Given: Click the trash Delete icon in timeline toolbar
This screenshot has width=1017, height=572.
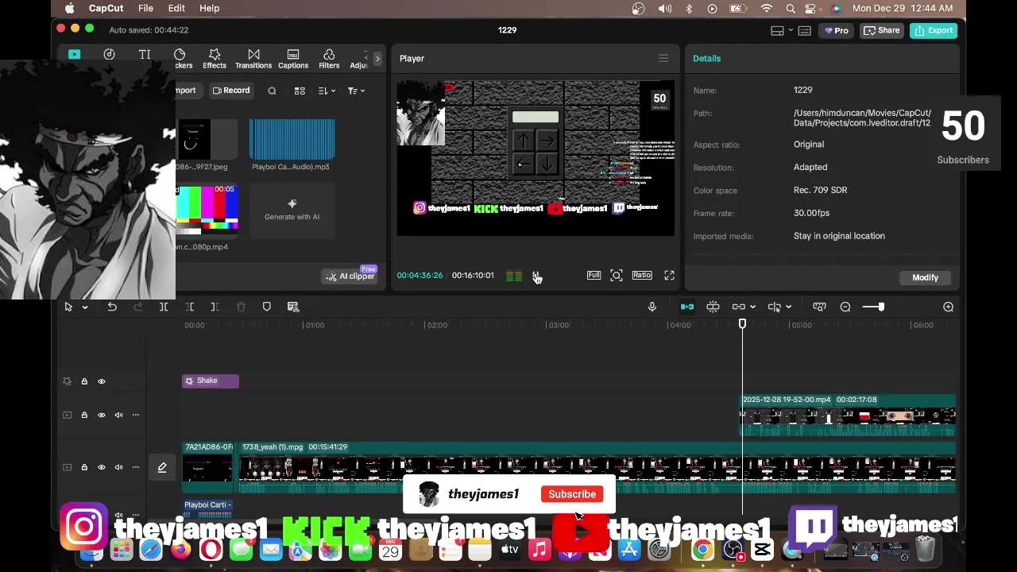Looking at the screenshot, I should tap(241, 307).
